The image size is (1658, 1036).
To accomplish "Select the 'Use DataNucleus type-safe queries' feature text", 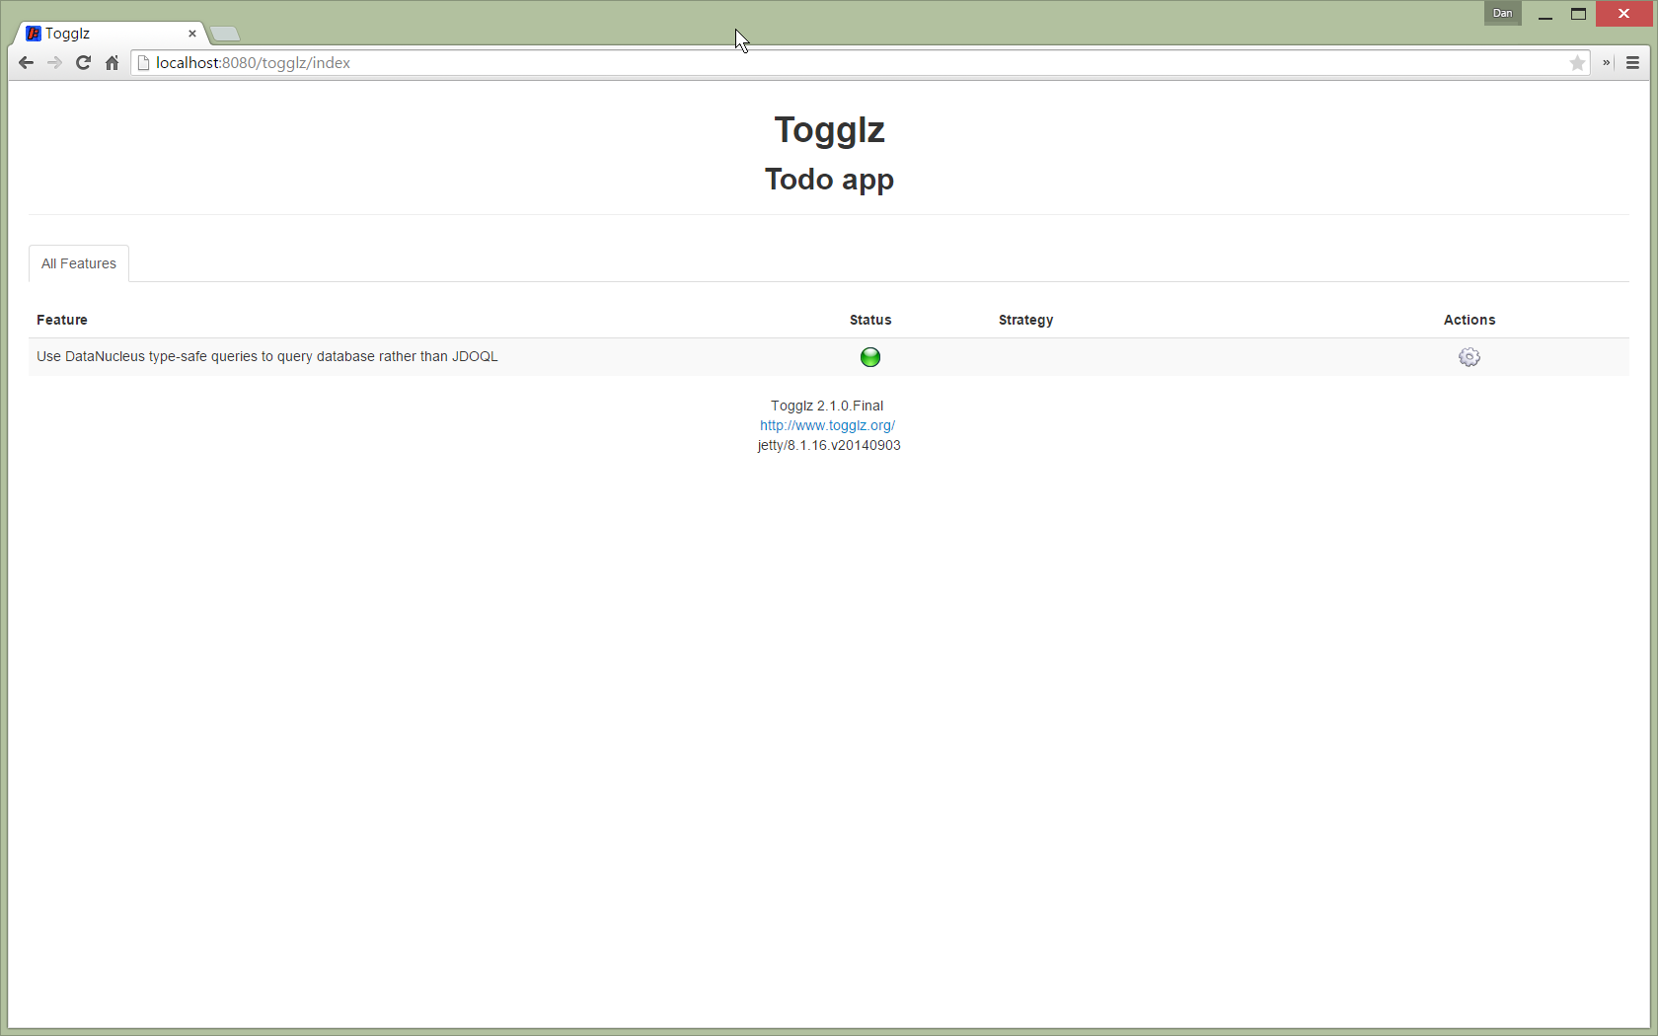I will point(267,356).
